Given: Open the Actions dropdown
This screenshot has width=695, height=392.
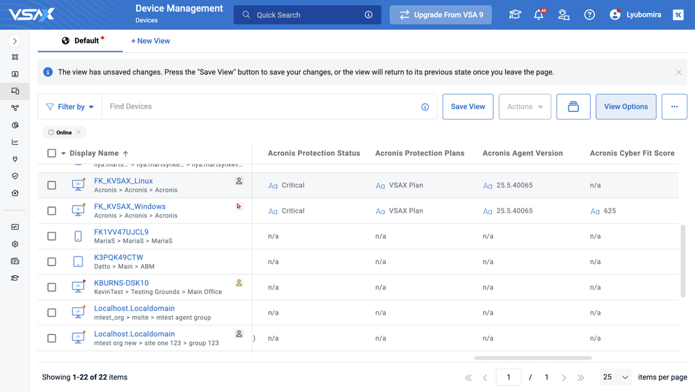Looking at the screenshot, I should (x=525, y=106).
